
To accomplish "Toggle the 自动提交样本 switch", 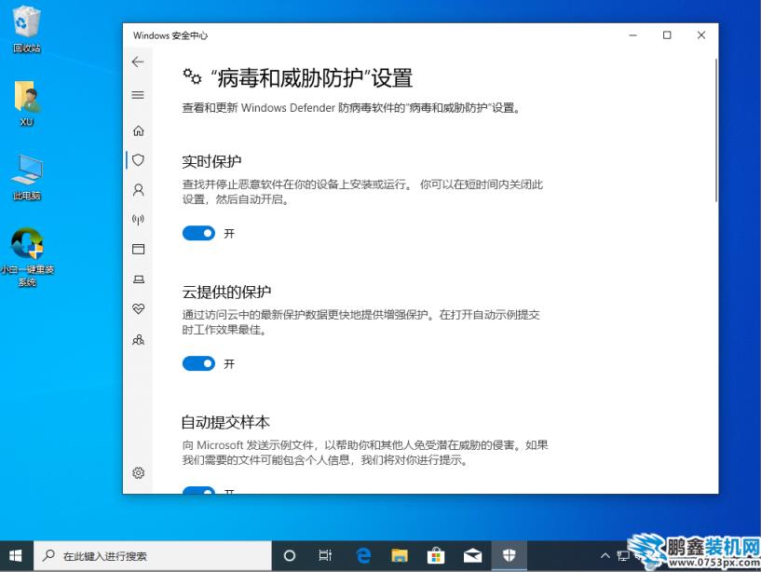I will 198,490.
